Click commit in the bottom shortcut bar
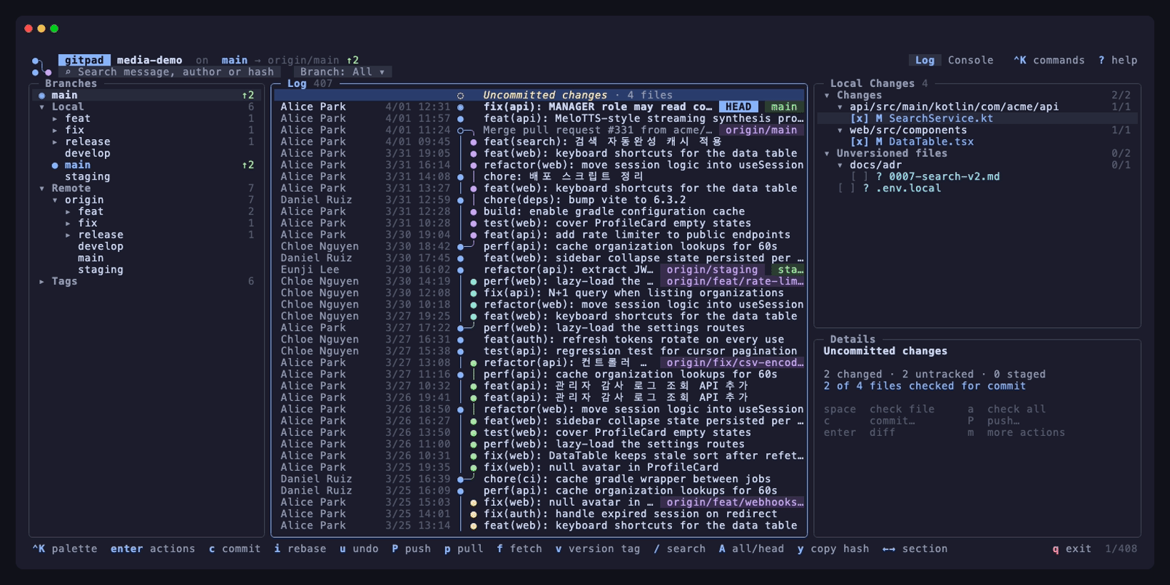 click(x=235, y=549)
